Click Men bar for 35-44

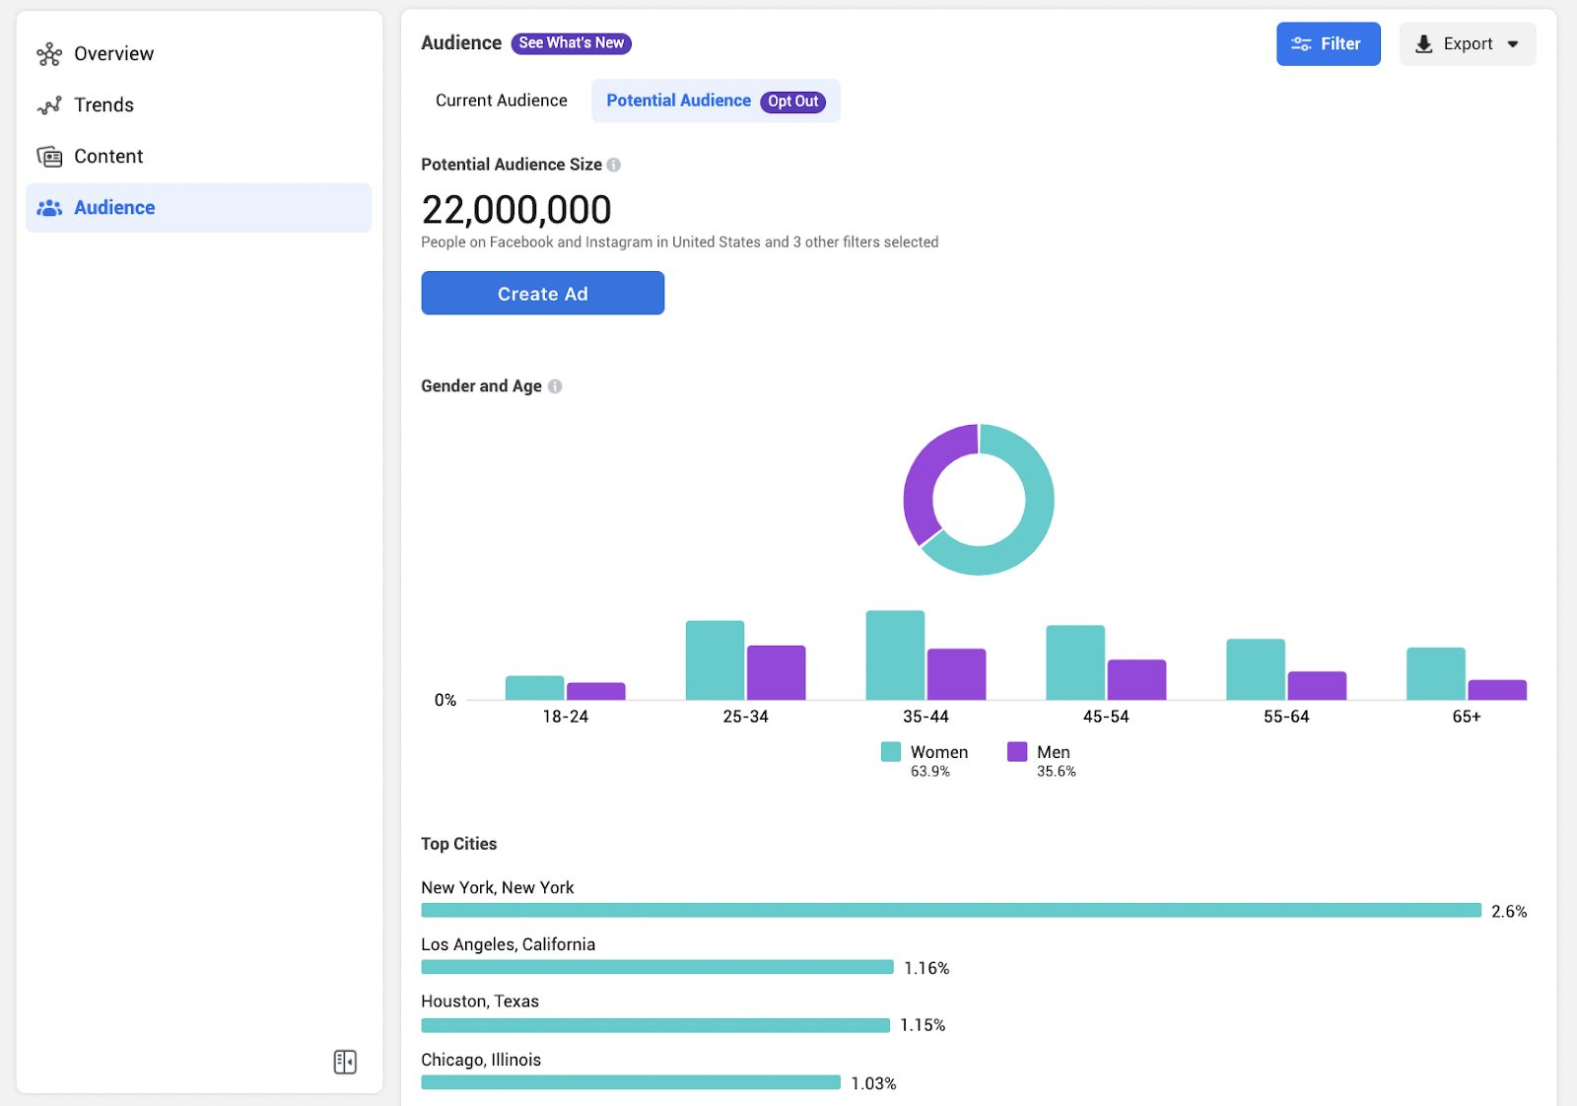click(x=956, y=674)
